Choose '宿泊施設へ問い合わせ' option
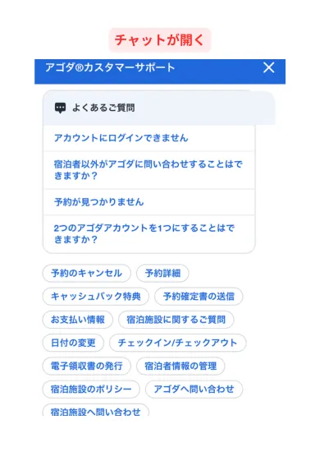The image size is (320, 452). 95,410
